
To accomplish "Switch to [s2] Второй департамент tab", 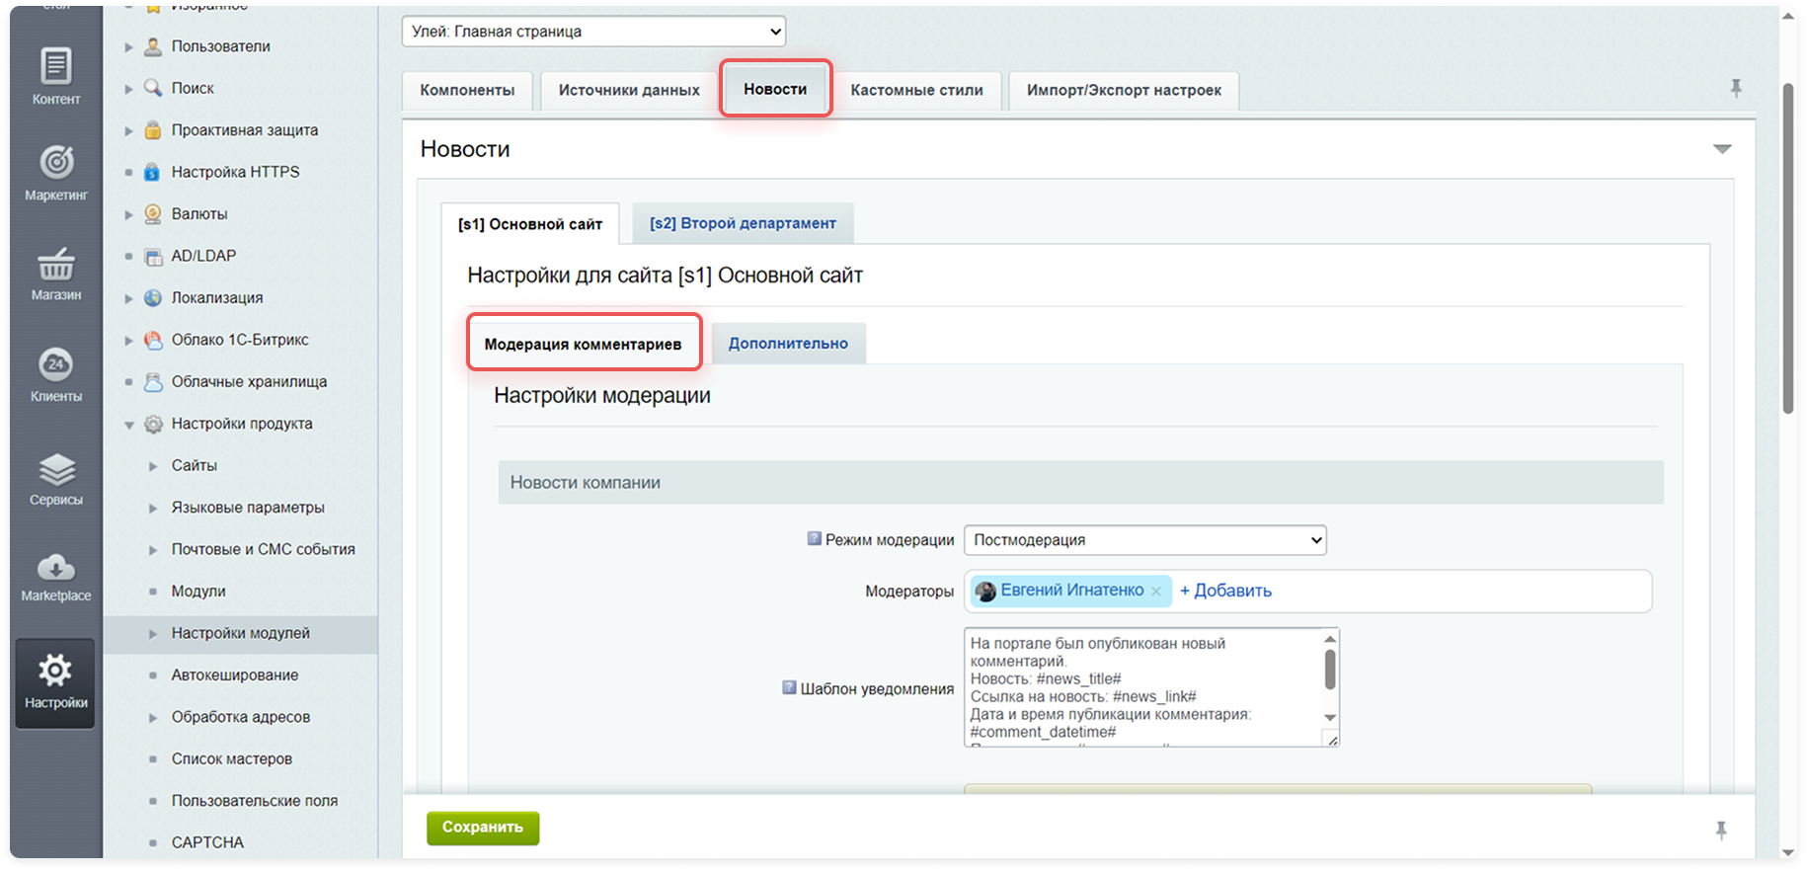I will [x=743, y=224].
